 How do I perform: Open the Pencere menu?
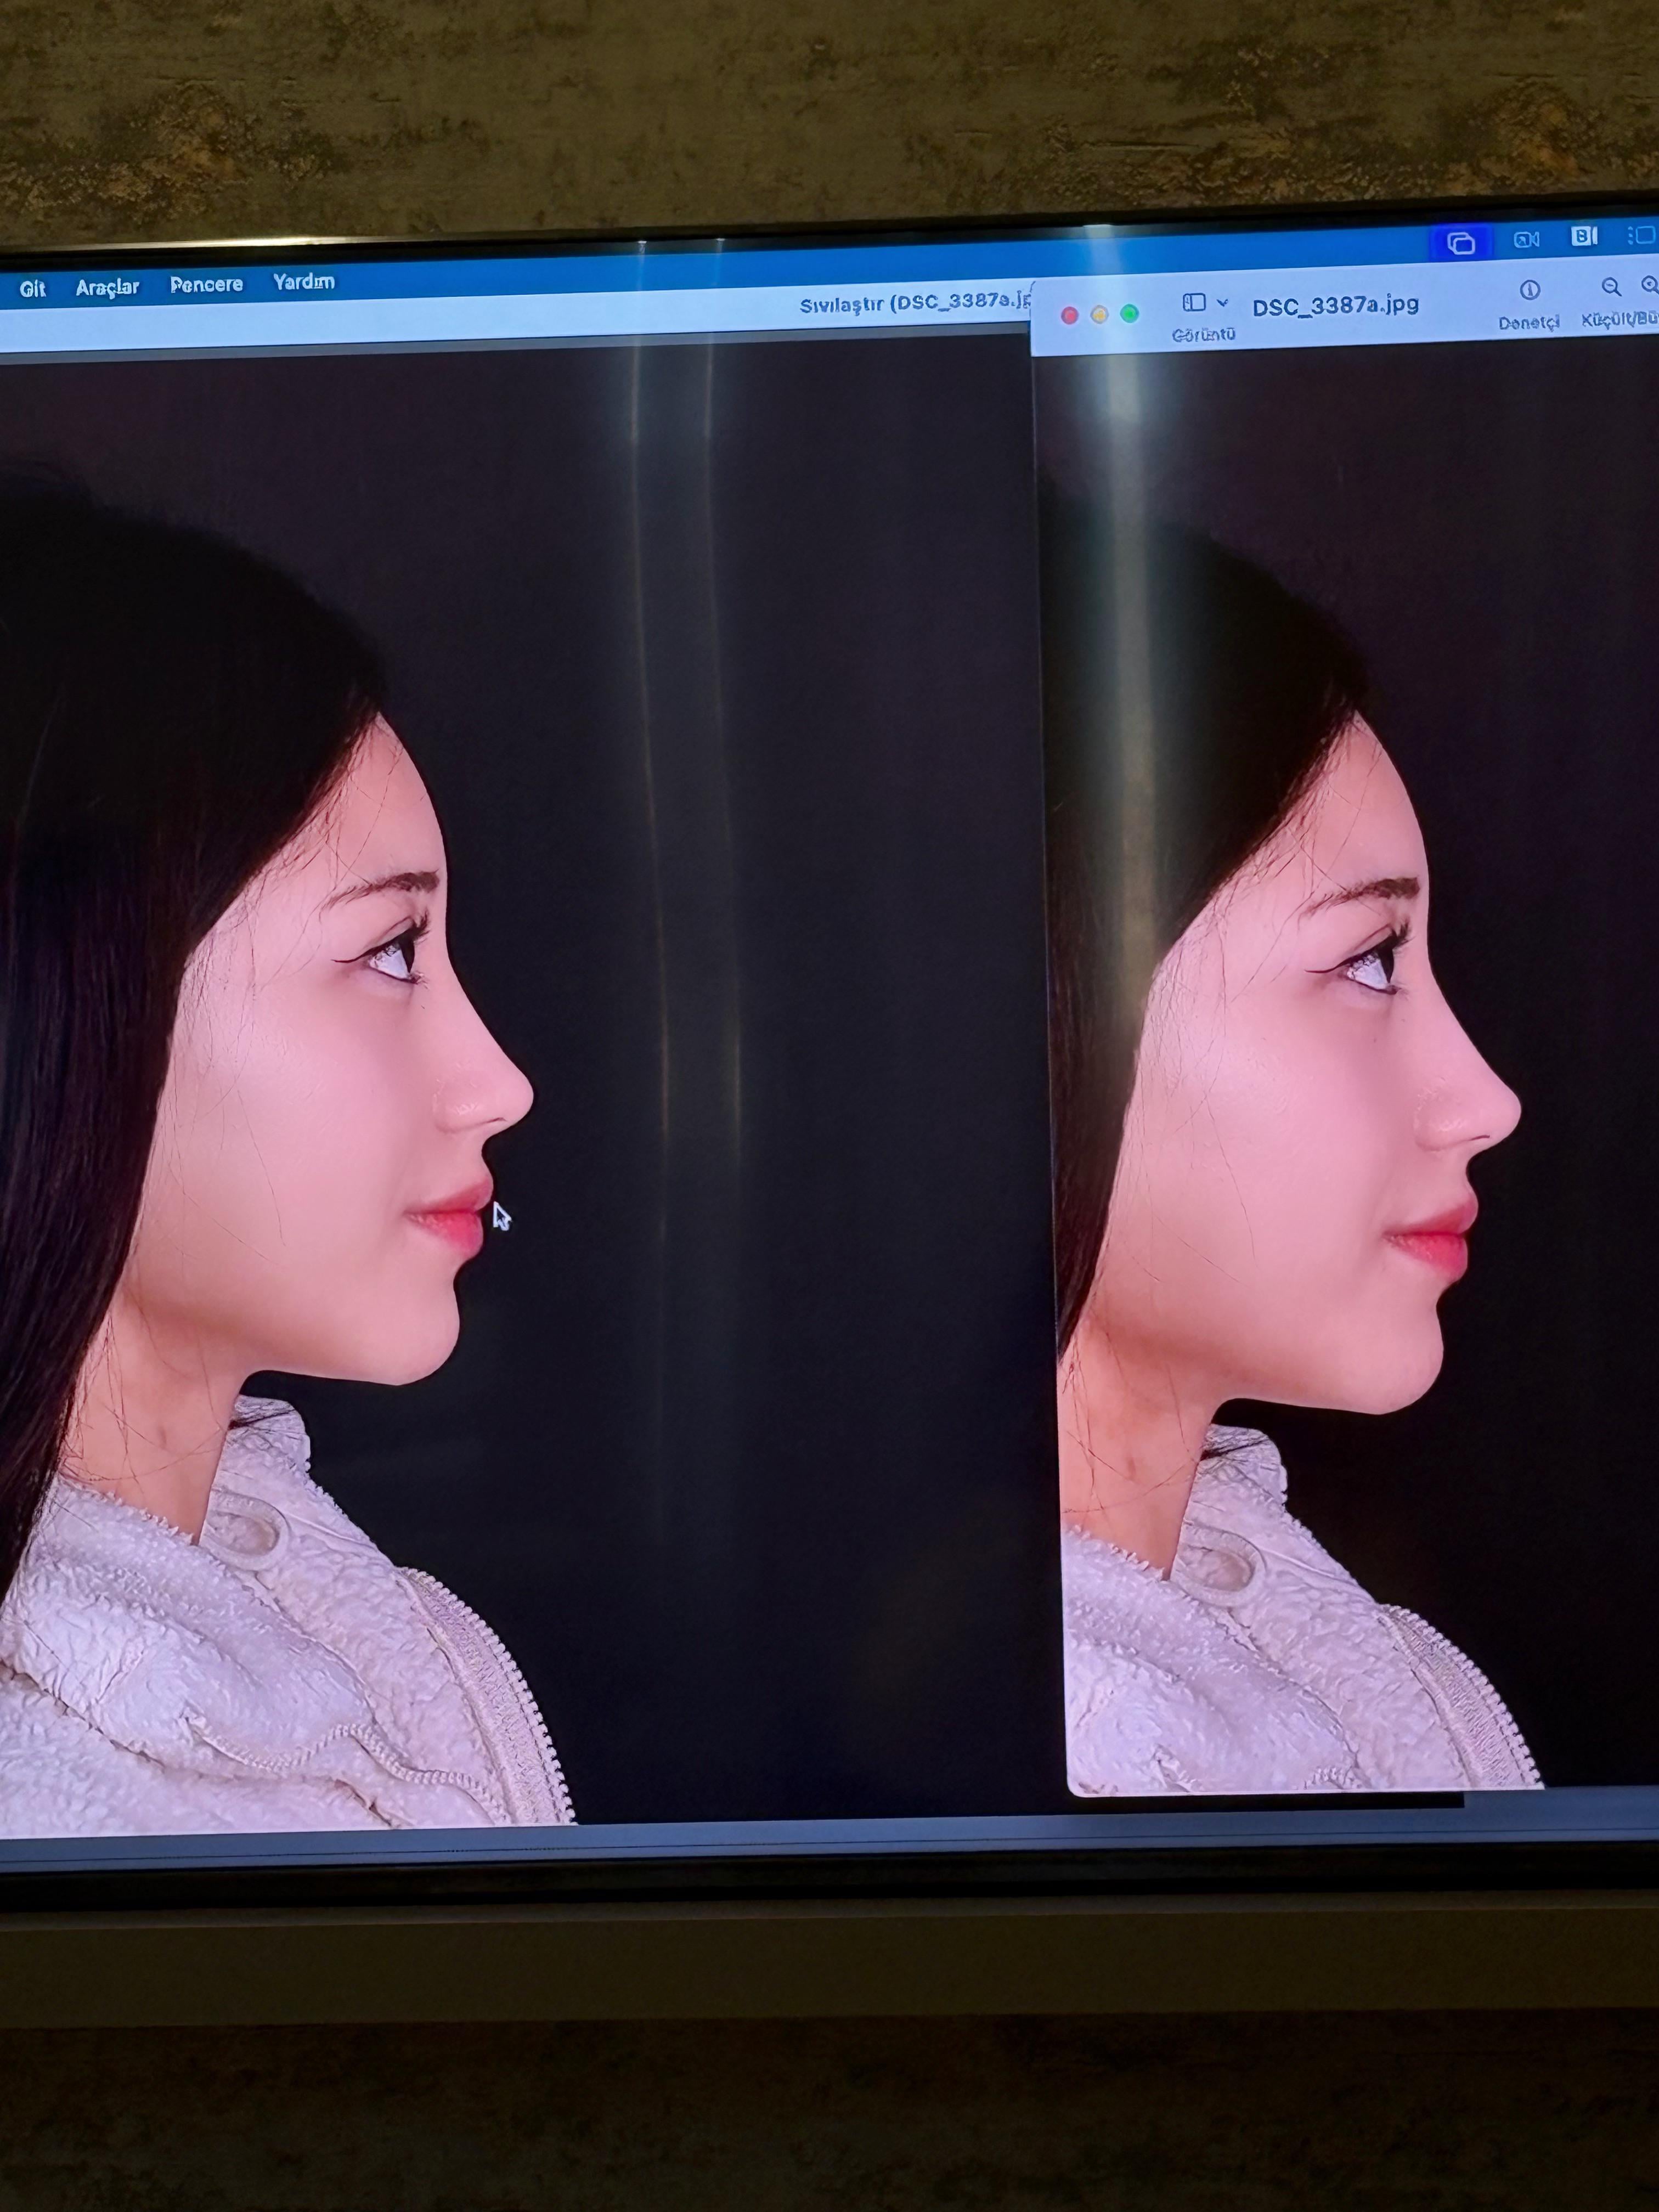(206, 285)
